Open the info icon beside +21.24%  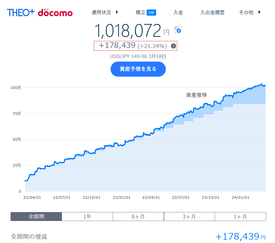pyautogui.click(x=173, y=46)
